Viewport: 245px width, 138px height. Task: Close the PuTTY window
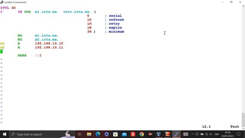(240, 2)
